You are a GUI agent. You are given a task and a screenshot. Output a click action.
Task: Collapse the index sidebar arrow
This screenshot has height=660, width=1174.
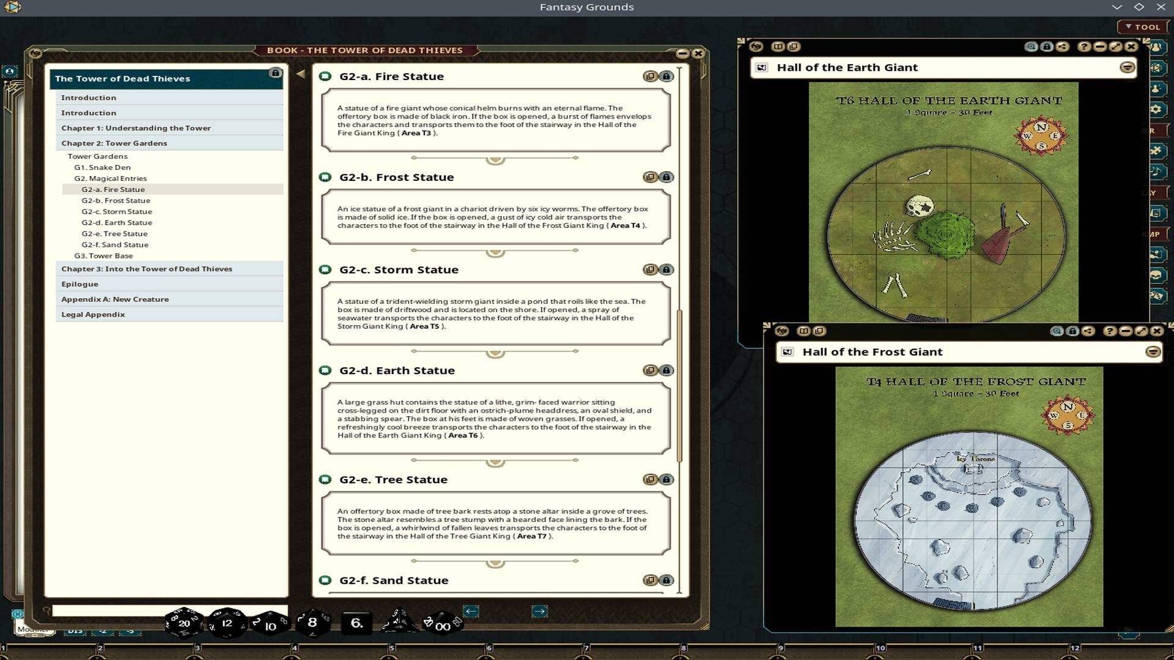(300, 74)
